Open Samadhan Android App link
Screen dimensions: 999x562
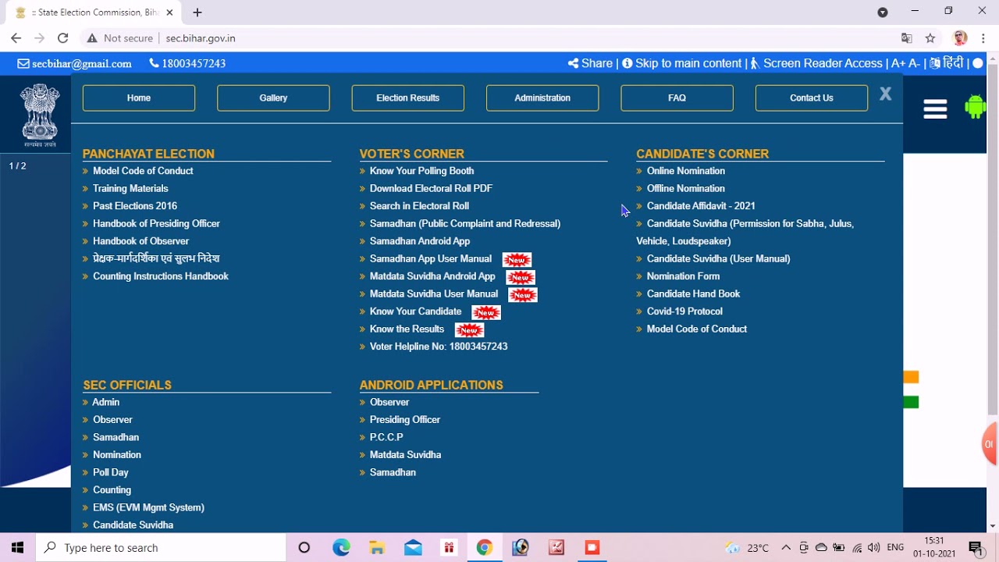click(x=420, y=241)
